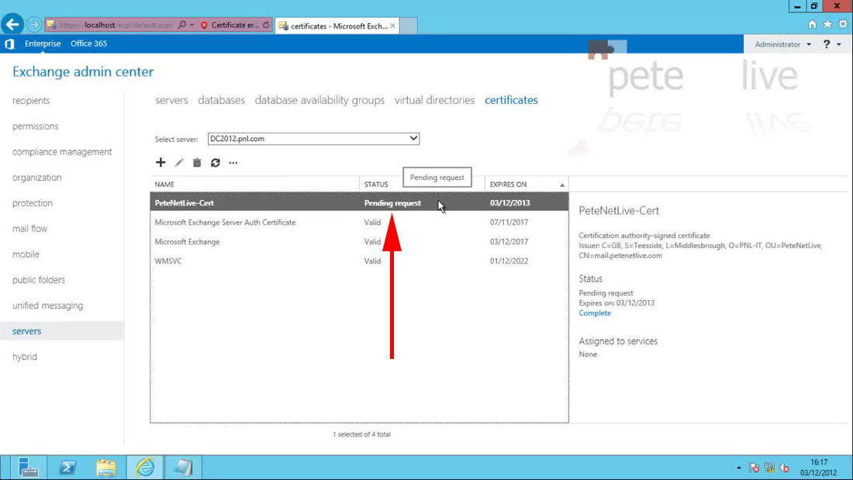The image size is (853, 480).
Task: Open the taskbar clock and date
Action: (819, 468)
